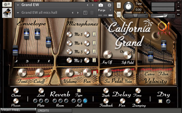Click the Cutoff knob

tap(39, 73)
